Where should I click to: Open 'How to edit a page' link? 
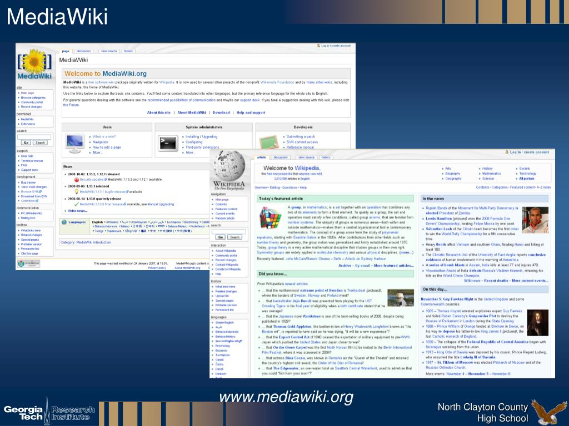[x=106, y=148]
